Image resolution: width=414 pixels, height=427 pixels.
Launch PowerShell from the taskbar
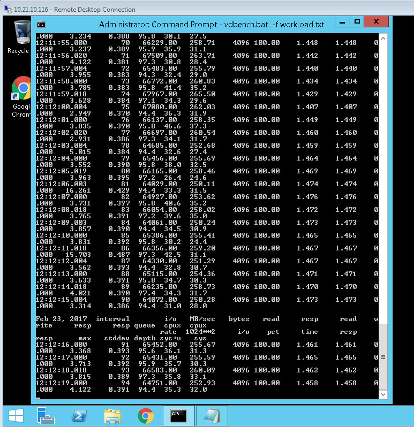79,416
